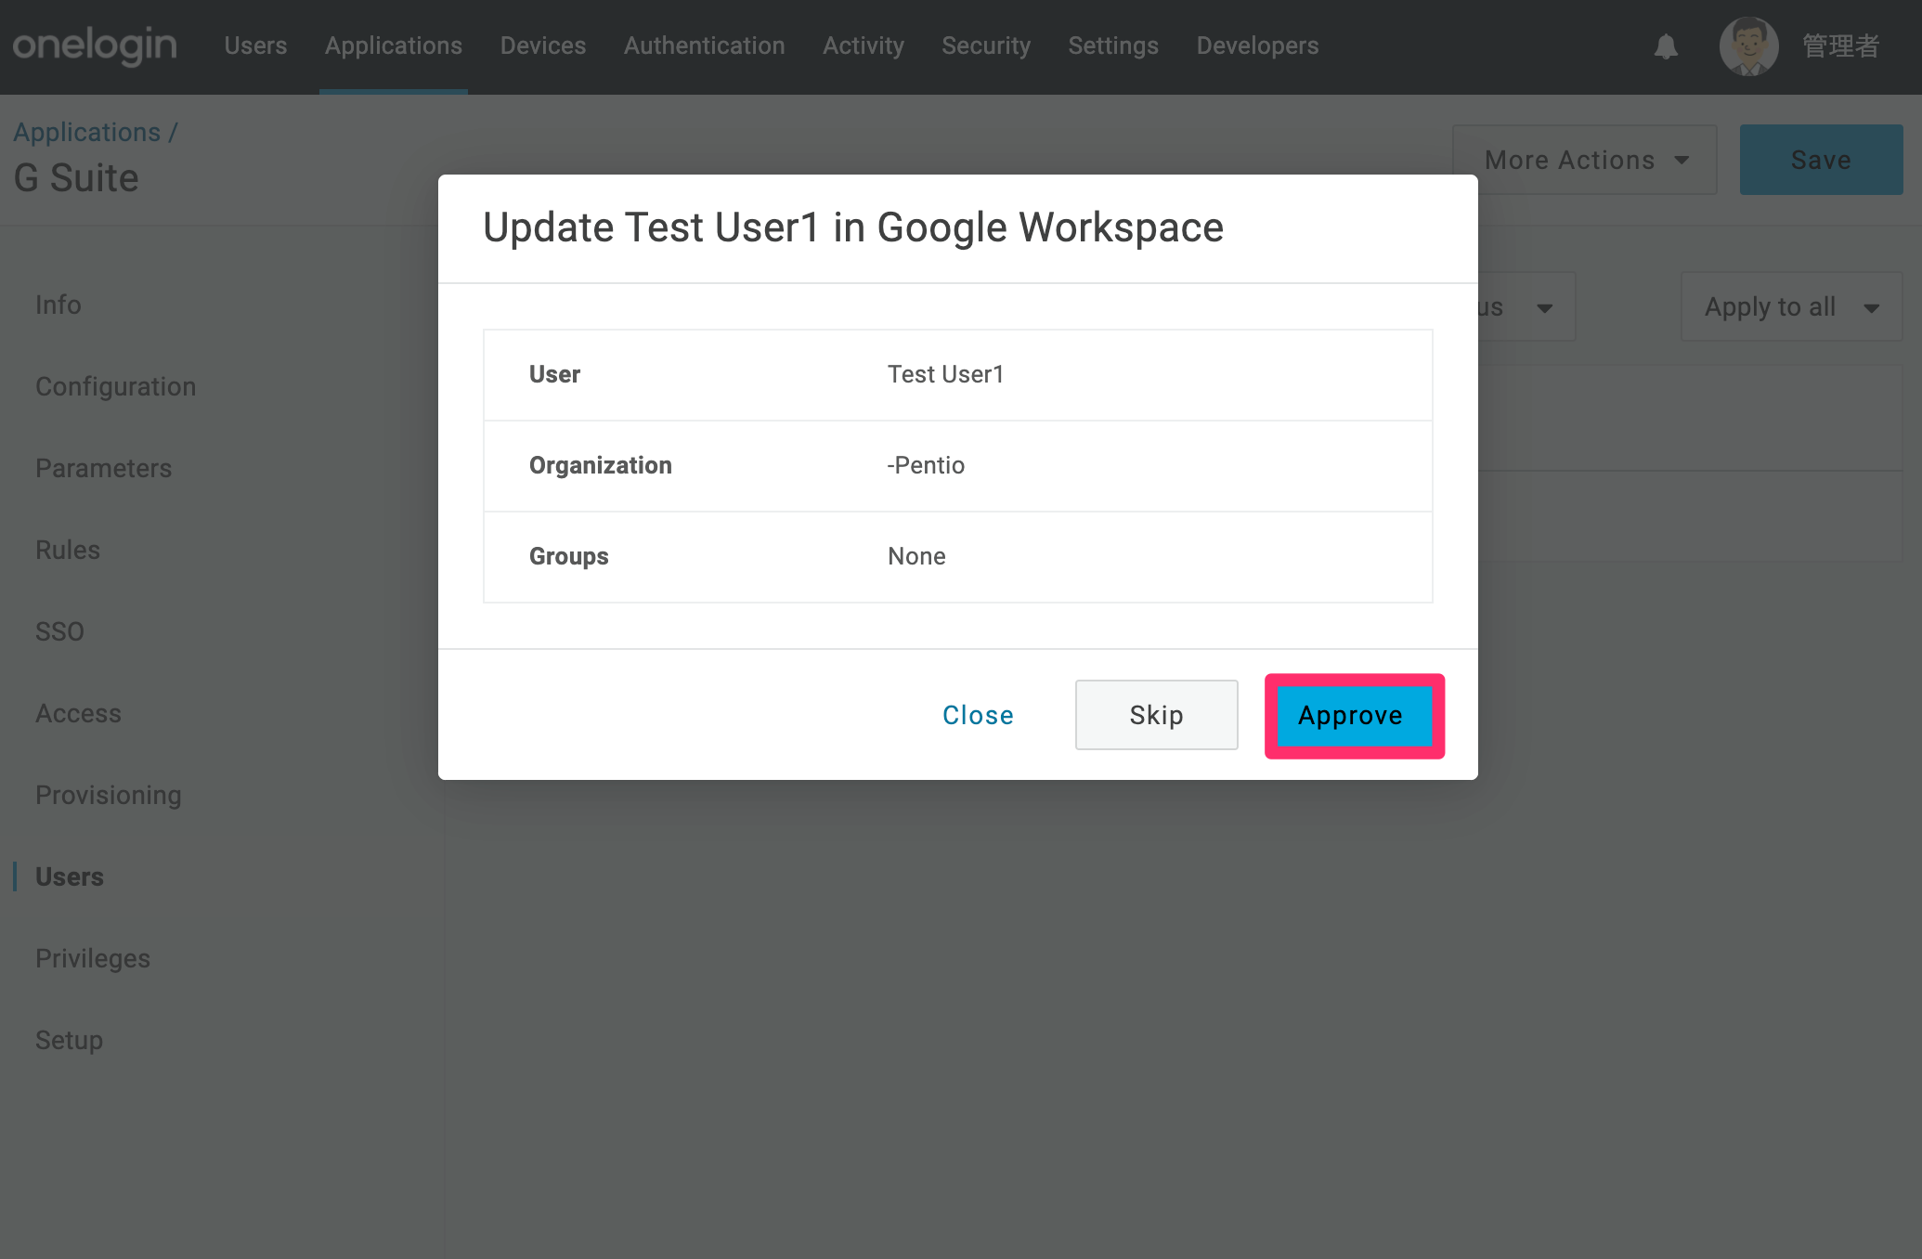Select the Users sidebar tab

[70, 876]
